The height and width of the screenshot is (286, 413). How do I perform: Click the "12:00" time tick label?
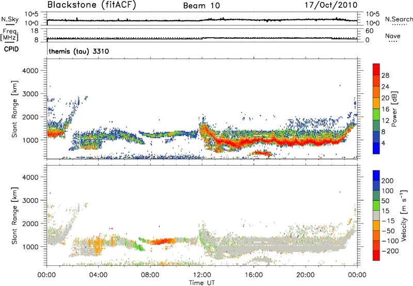click(x=202, y=275)
